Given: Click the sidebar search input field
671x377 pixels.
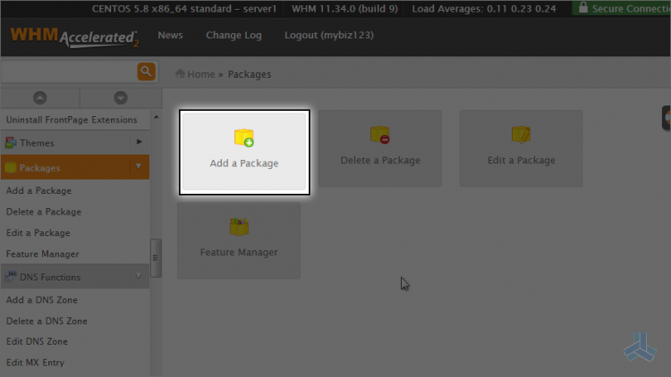Looking at the screenshot, I should coord(69,71).
